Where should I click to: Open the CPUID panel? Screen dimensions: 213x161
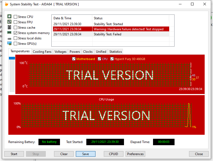[113, 154]
